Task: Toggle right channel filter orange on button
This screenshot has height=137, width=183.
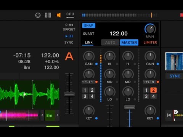Action: click(x=158, y=82)
